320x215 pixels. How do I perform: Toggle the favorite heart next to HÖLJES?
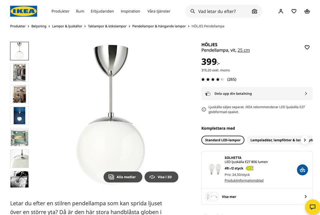pyautogui.click(x=307, y=47)
